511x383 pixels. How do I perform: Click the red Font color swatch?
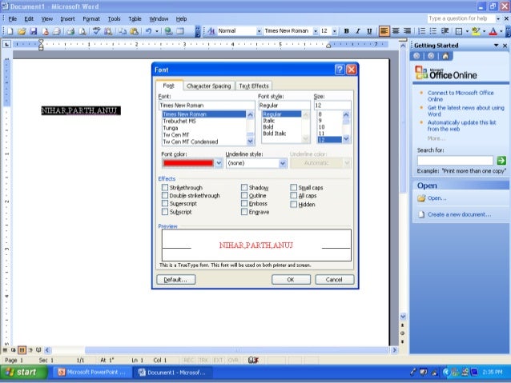pos(188,162)
